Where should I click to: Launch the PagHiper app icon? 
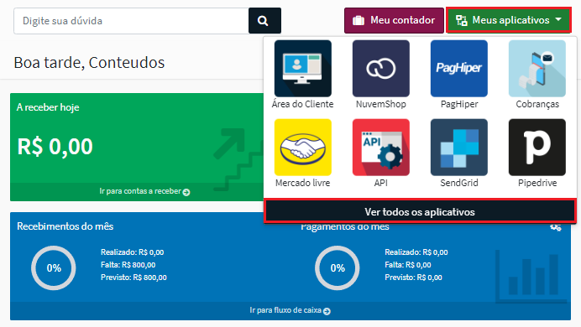459,69
